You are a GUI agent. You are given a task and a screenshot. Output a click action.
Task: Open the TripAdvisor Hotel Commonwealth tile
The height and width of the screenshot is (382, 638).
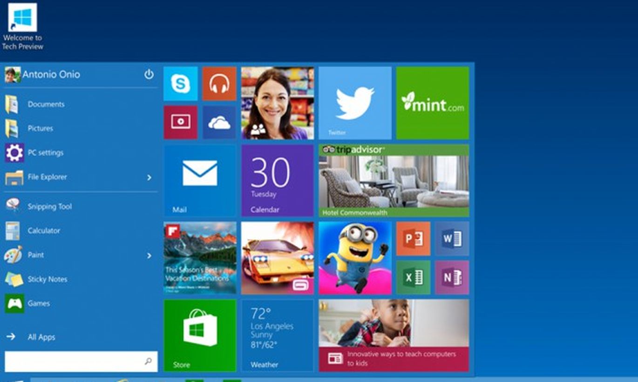(x=394, y=180)
